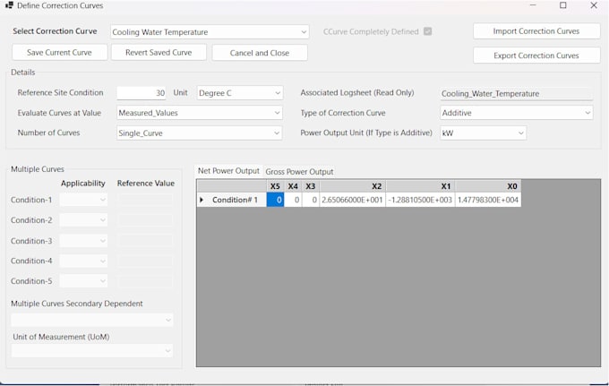Open the Condition-5 Applicability dropdown
Viewport: 609px width, 386px height.
[83, 281]
